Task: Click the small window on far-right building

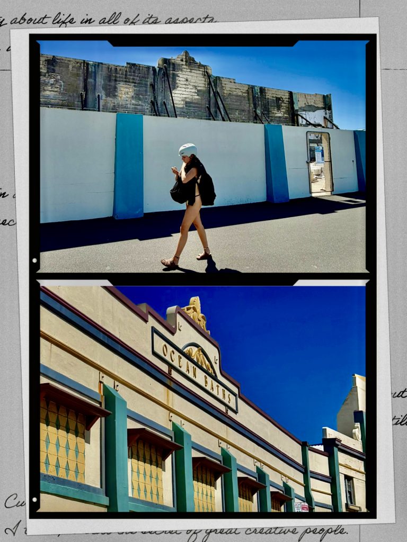Action: click(349, 490)
